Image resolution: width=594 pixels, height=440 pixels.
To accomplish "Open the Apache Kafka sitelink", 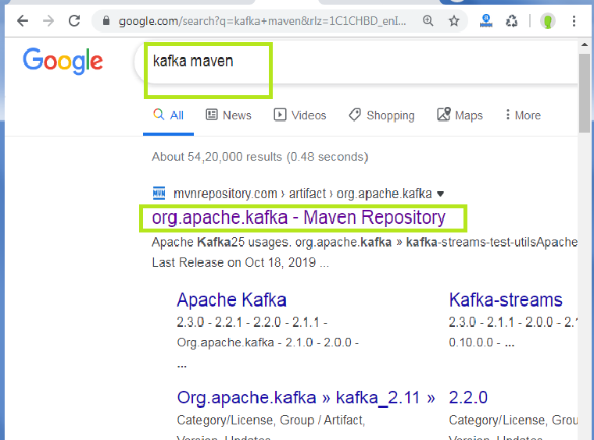I will click(231, 300).
